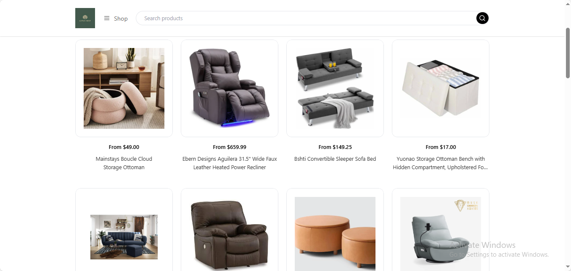Click the vertical page scrollbar thumb
Viewport: 571px width, 271px height.
click(568, 53)
